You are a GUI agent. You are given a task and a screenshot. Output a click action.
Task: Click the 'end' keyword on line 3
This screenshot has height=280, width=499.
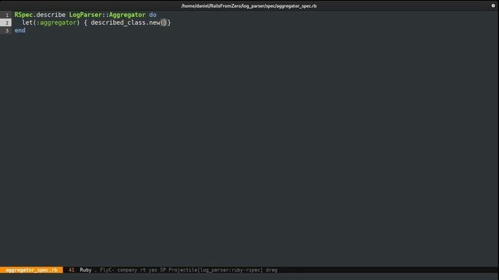point(19,30)
